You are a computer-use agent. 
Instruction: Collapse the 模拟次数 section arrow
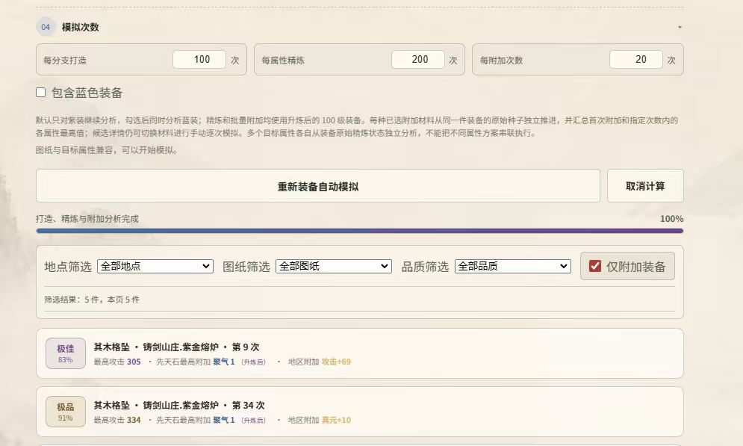click(680, 28)
